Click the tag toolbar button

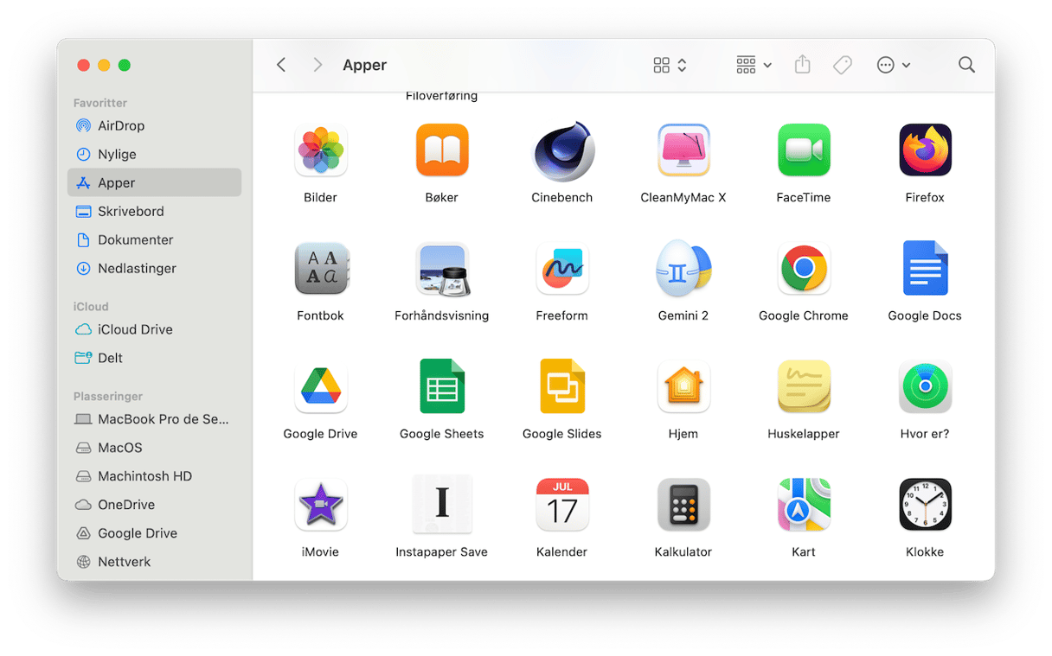[843, 65]
